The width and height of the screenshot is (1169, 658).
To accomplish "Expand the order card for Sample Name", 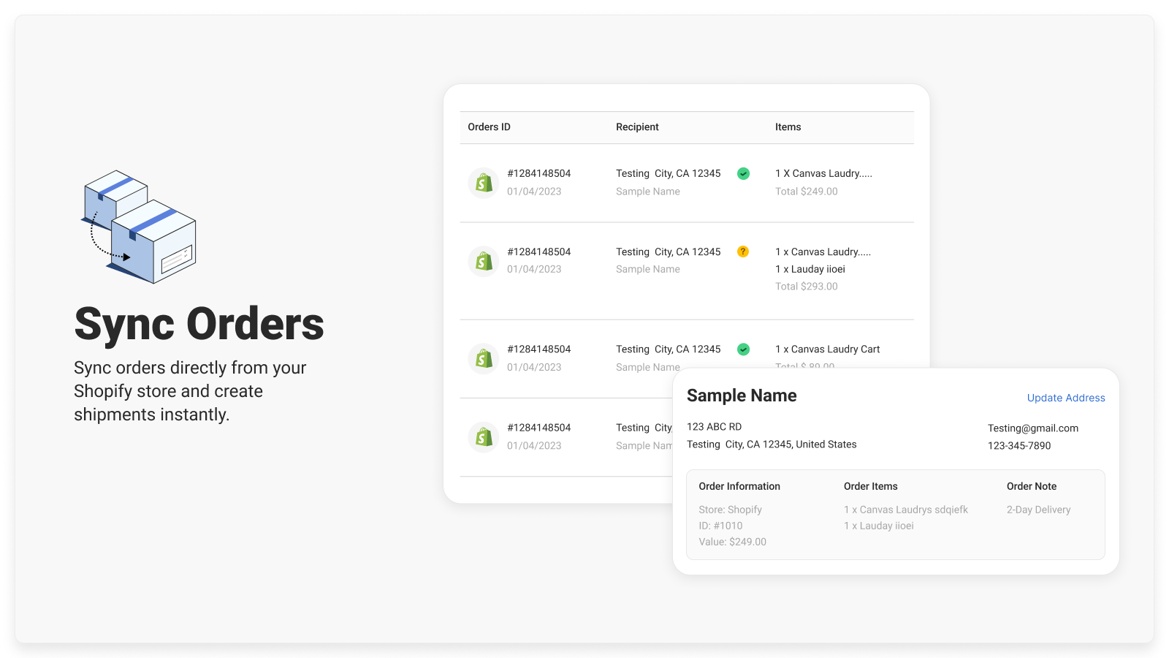I will pos(742,396).
